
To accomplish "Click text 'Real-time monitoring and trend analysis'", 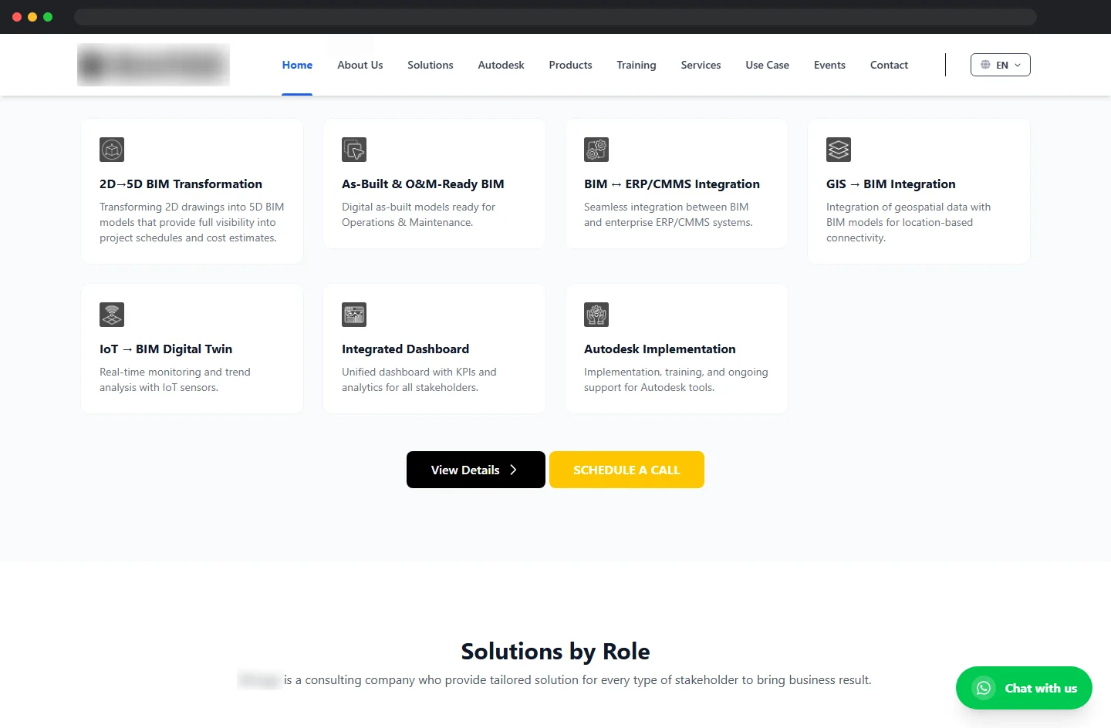I will tap(175, 379).
